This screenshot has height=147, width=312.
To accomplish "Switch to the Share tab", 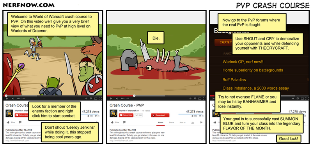I will point(171,123).
